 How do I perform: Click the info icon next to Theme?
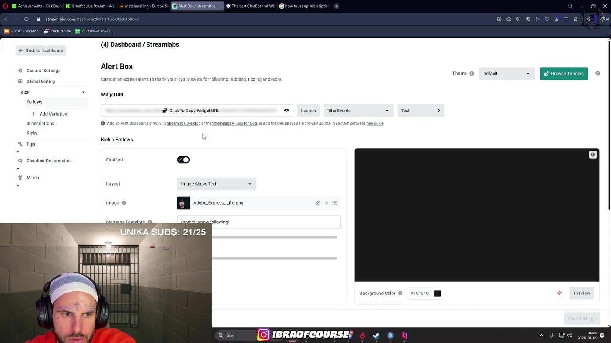[x=472, y=74]
